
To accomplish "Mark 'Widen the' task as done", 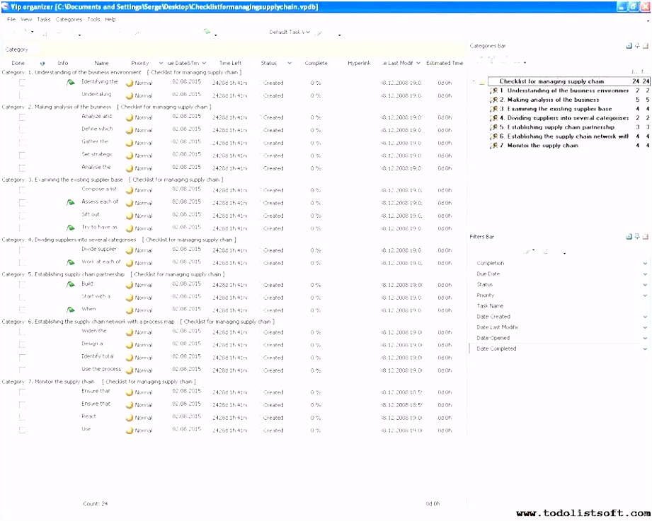I will (22, 332).
